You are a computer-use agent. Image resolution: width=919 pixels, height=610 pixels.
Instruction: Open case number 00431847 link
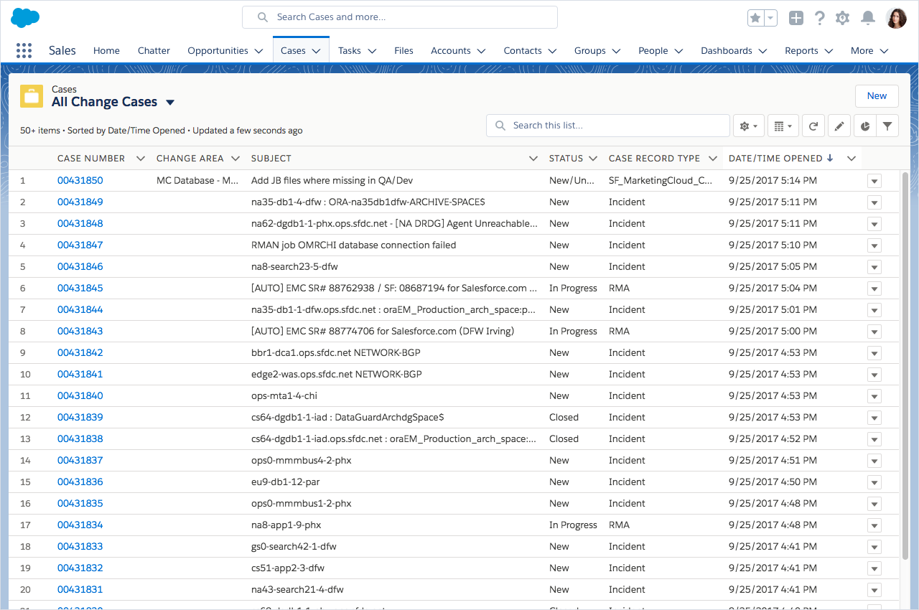tap(80, 245)
